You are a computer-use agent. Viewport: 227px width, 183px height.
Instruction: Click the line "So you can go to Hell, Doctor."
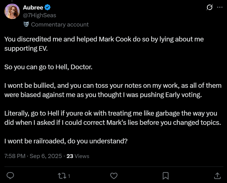(48, 67)
